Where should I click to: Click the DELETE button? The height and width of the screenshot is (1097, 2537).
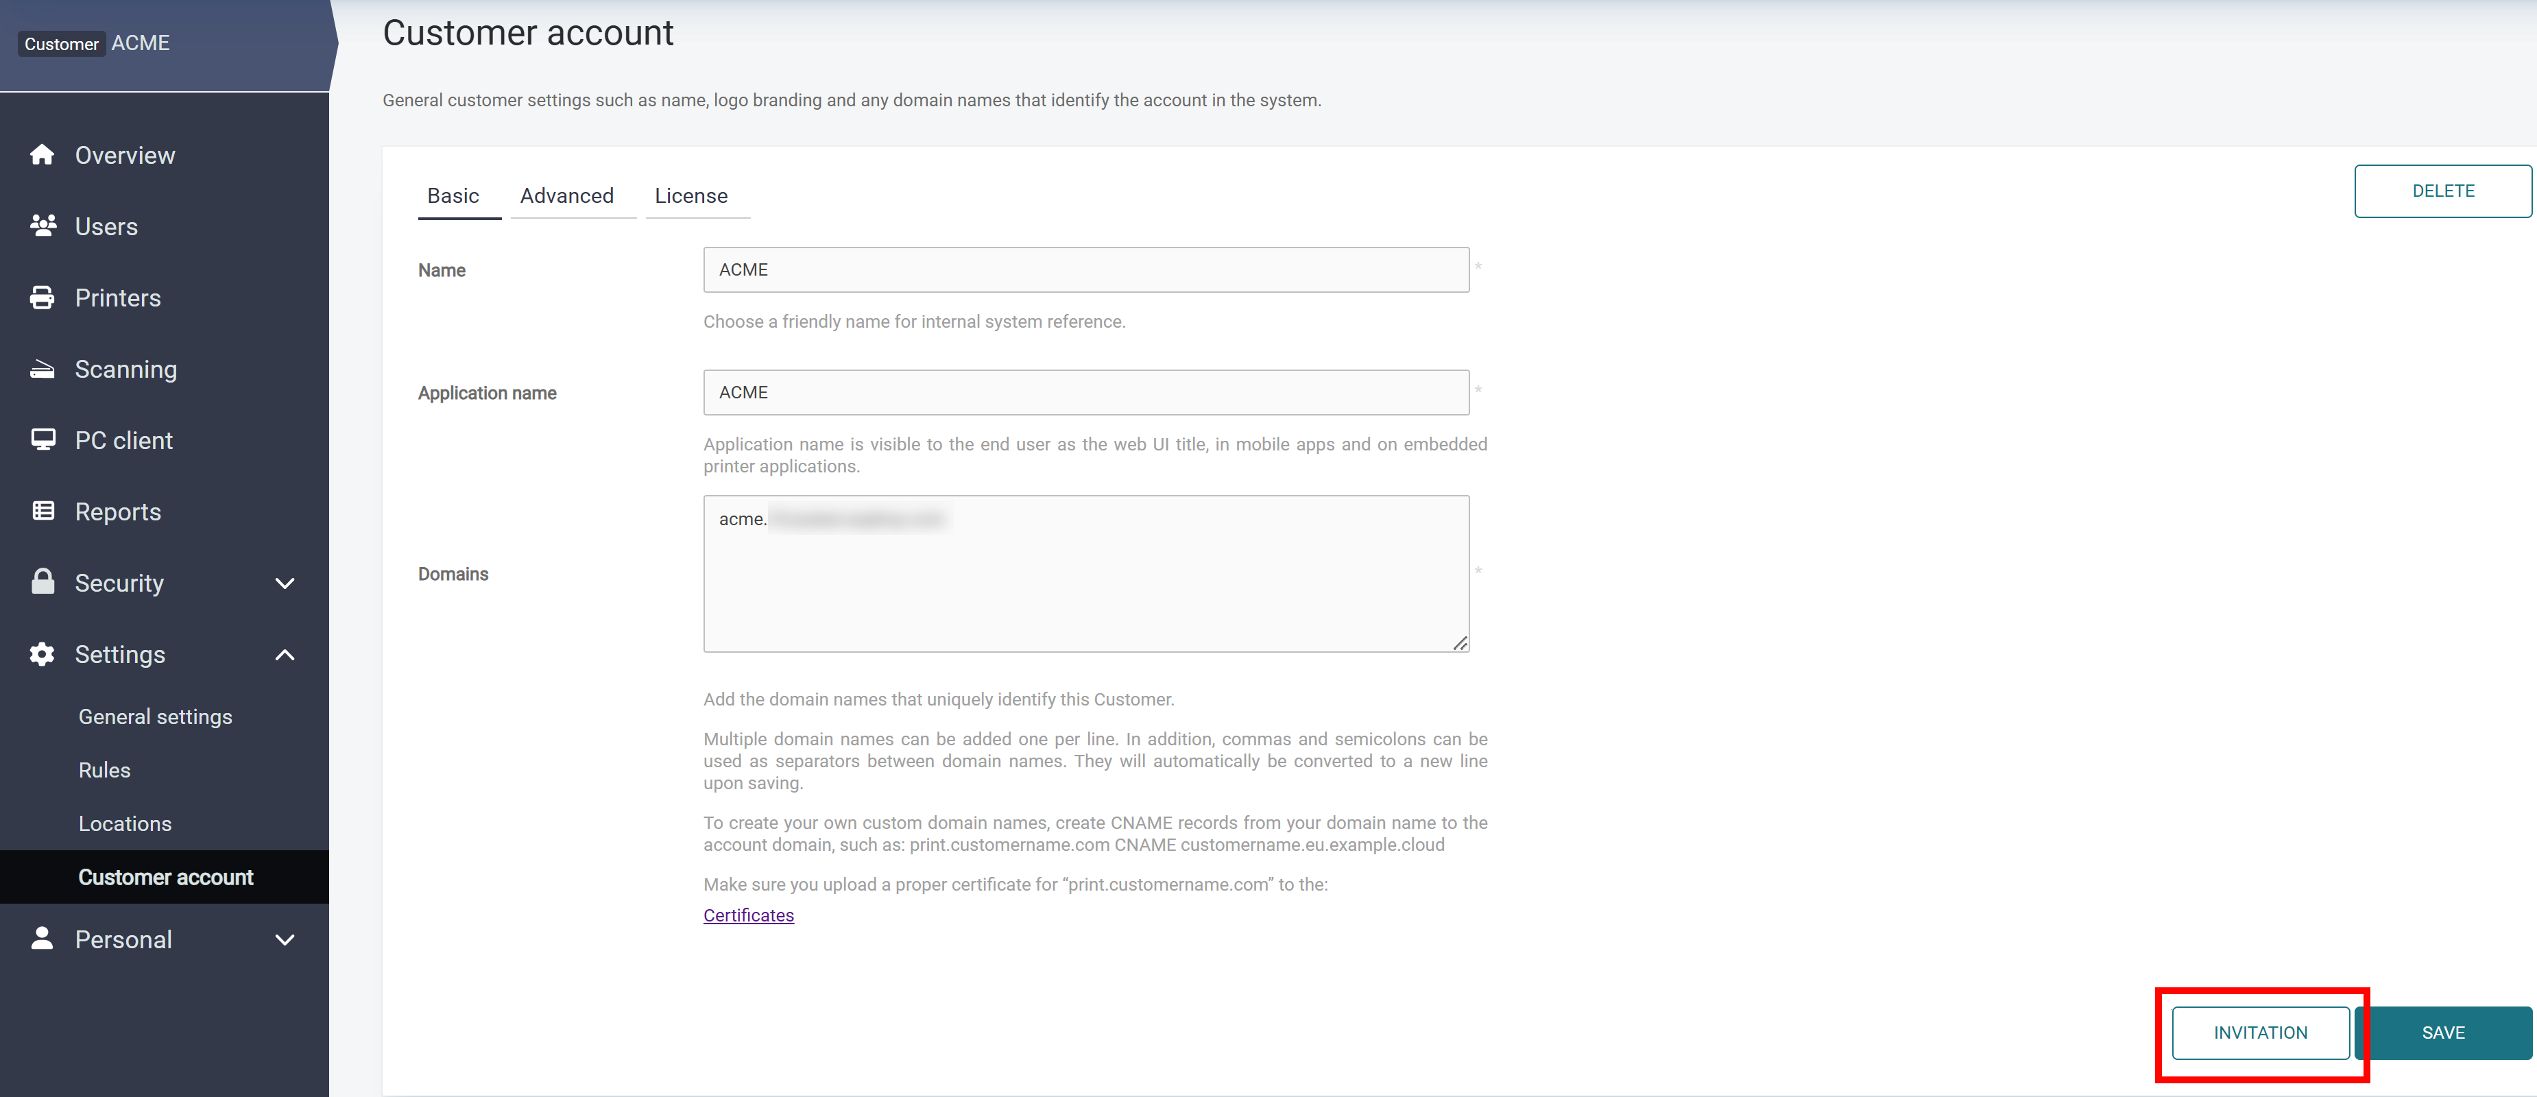[2442, 191]
